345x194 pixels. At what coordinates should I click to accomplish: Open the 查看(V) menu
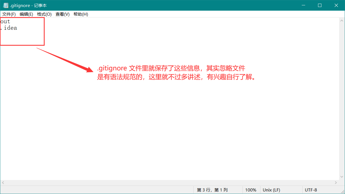pyautogui.click(x=63, y=14)
